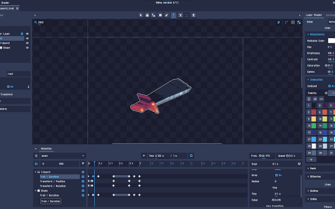The height and width of the screenshot is (209, 335).
Task: Click the magnet snap icon
Action: click(x=299, y=164)
